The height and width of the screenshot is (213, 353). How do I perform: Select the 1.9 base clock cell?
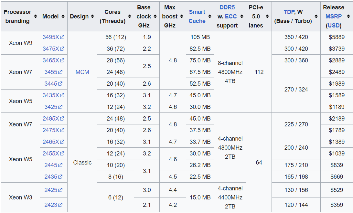(x=146, y=37)
